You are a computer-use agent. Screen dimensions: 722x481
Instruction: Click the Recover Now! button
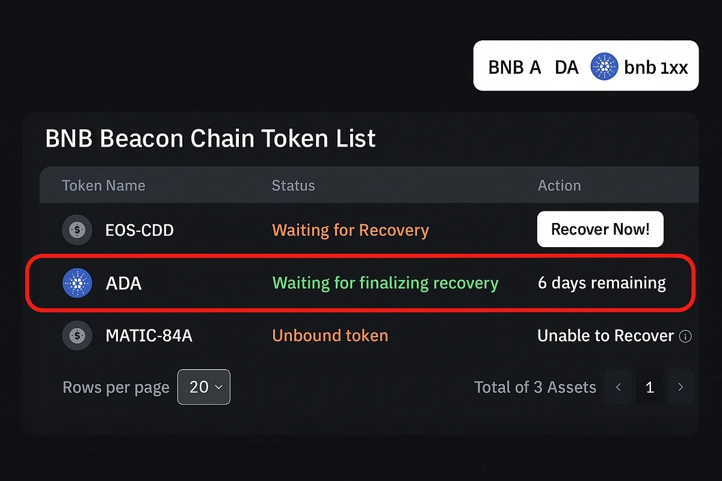coord(600,229)
